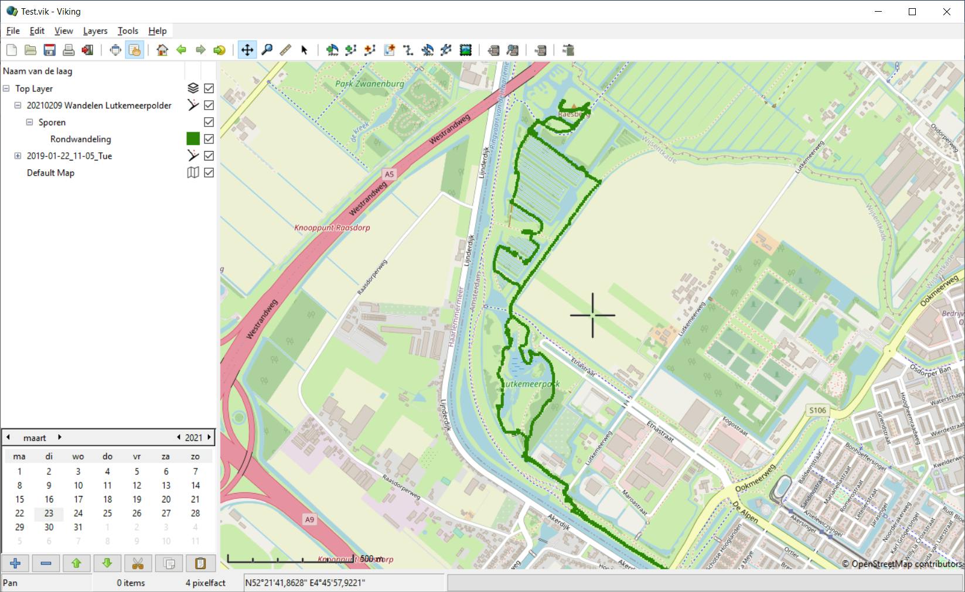Open the Tools menu
The width and height of the screenshot is (965, 592).
coord(128,31)
